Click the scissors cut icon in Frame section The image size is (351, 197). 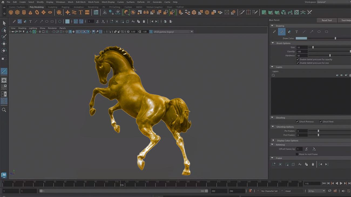(300, 164)
